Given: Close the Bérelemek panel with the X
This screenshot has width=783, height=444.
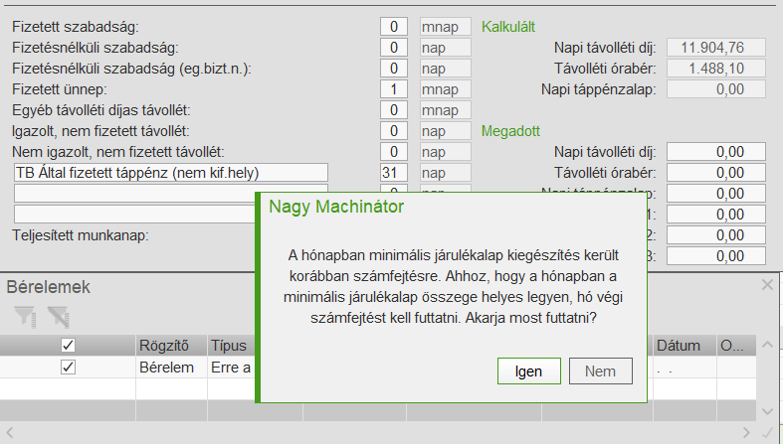Looking at the screenshot, I should [767, 285].
